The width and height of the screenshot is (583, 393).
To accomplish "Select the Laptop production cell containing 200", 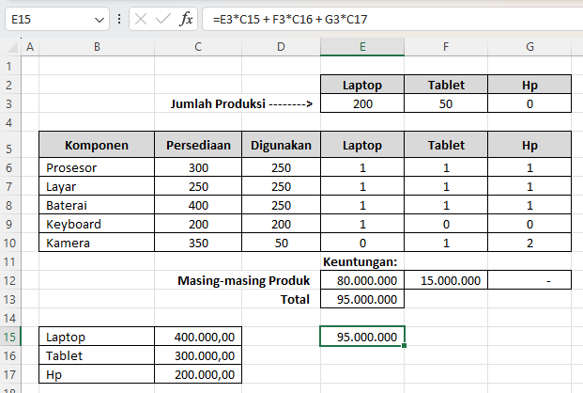I will [x=361, y=104].
